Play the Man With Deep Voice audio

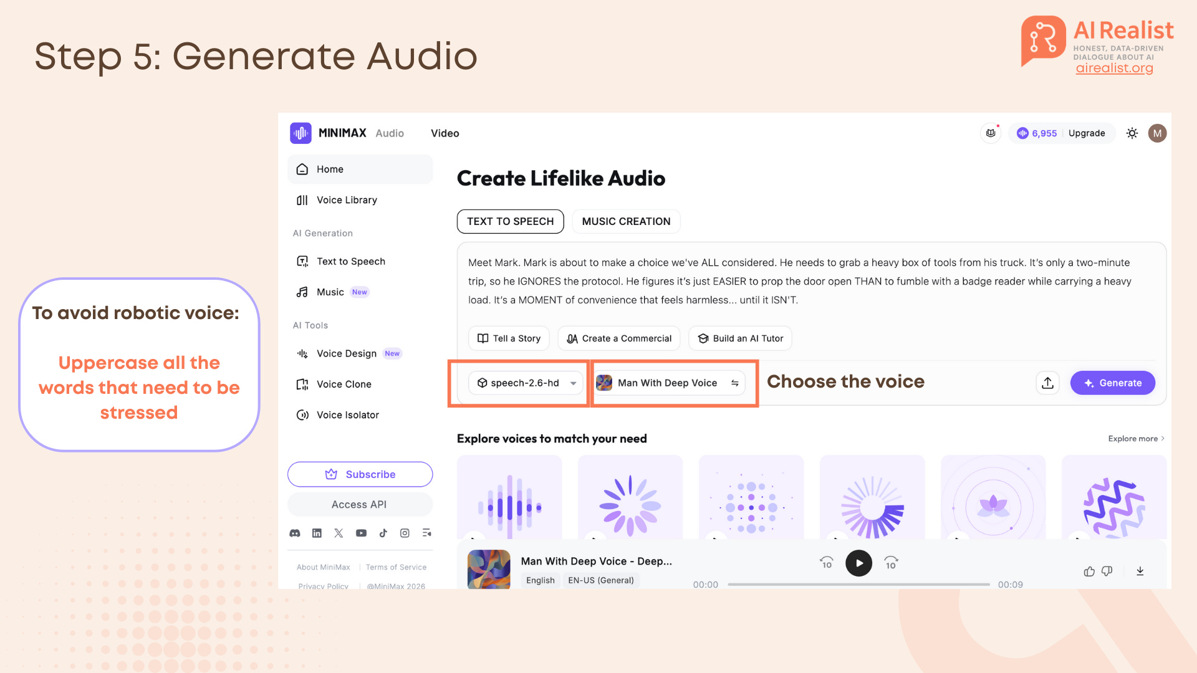858,563
